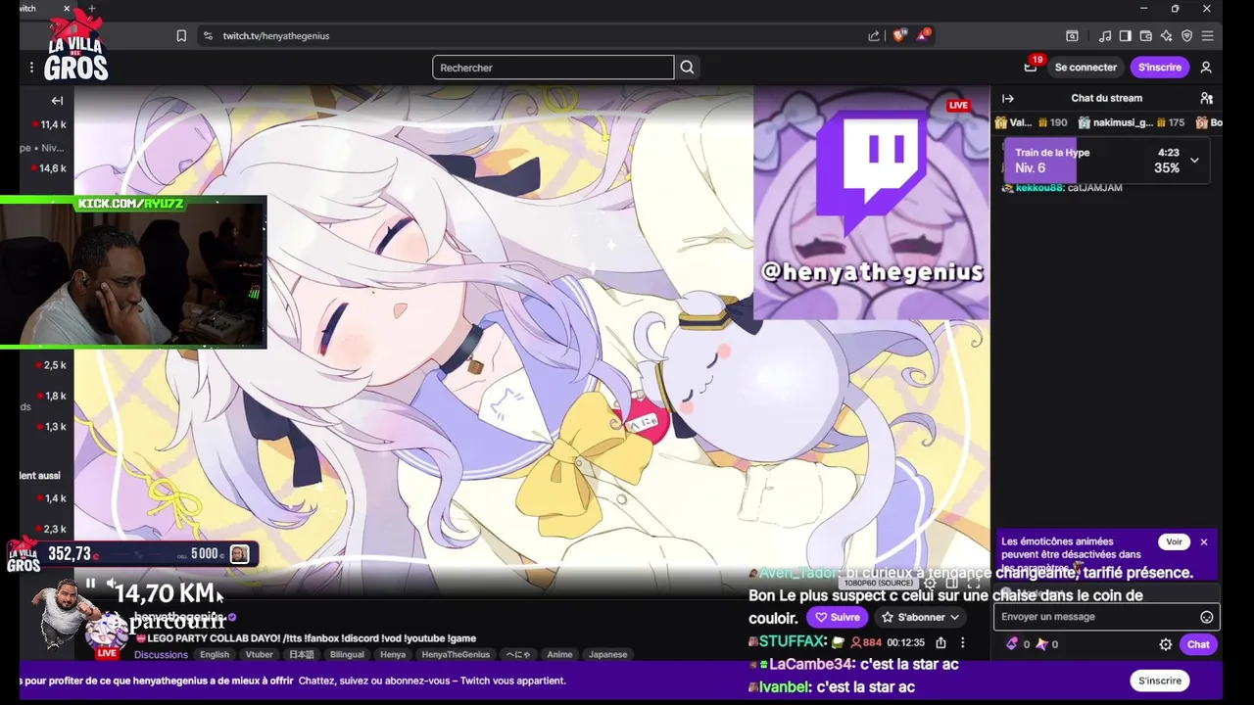Click the purple Chat send button
This screenshot has height=705, width=1254.
1198,644
